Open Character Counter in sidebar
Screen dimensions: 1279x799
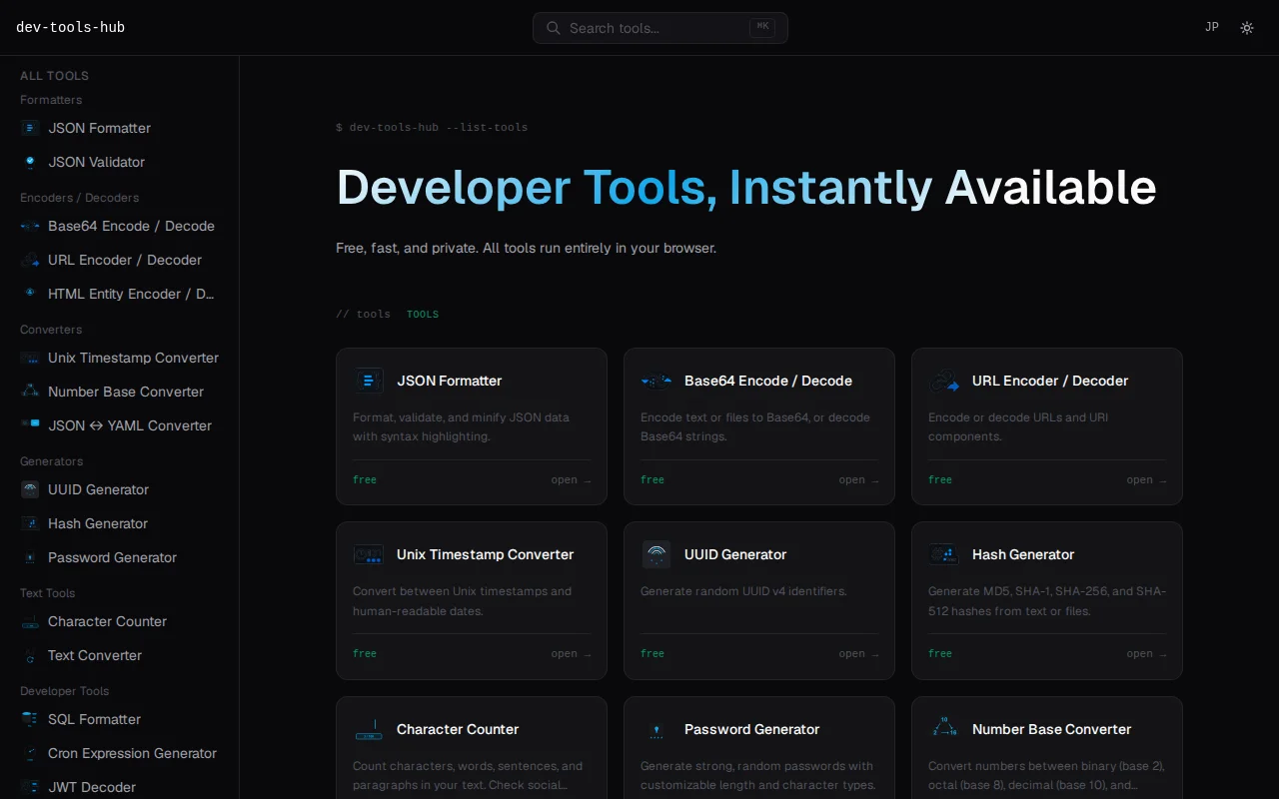[119, 621]
